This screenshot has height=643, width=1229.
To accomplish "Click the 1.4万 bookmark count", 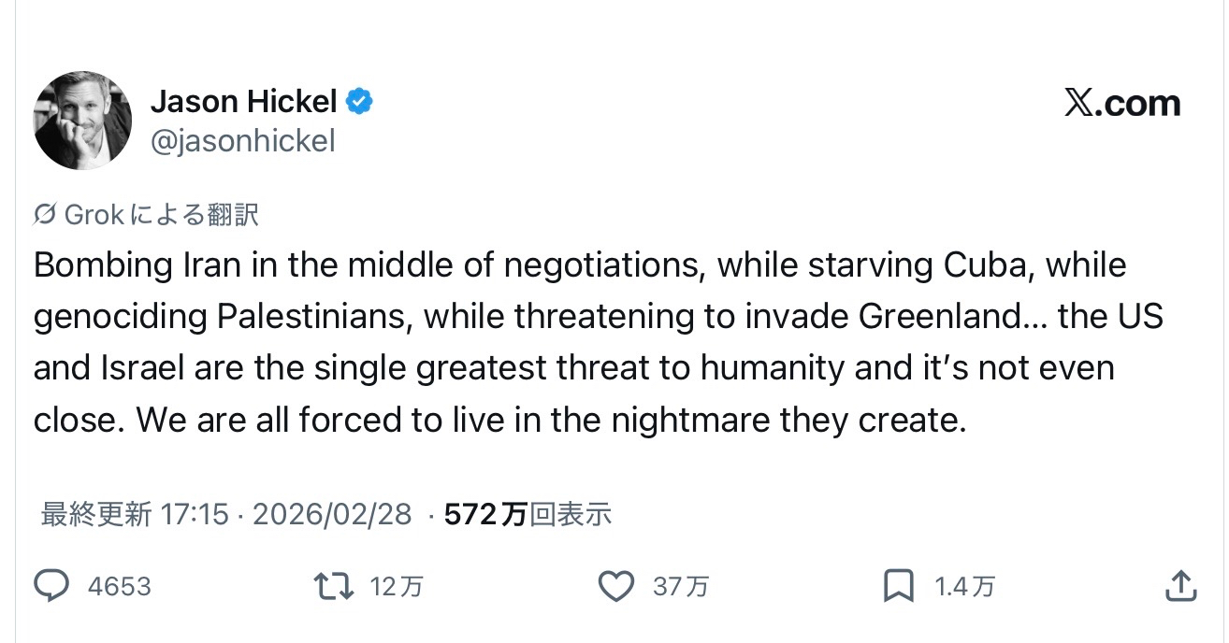I will point(964,587).
